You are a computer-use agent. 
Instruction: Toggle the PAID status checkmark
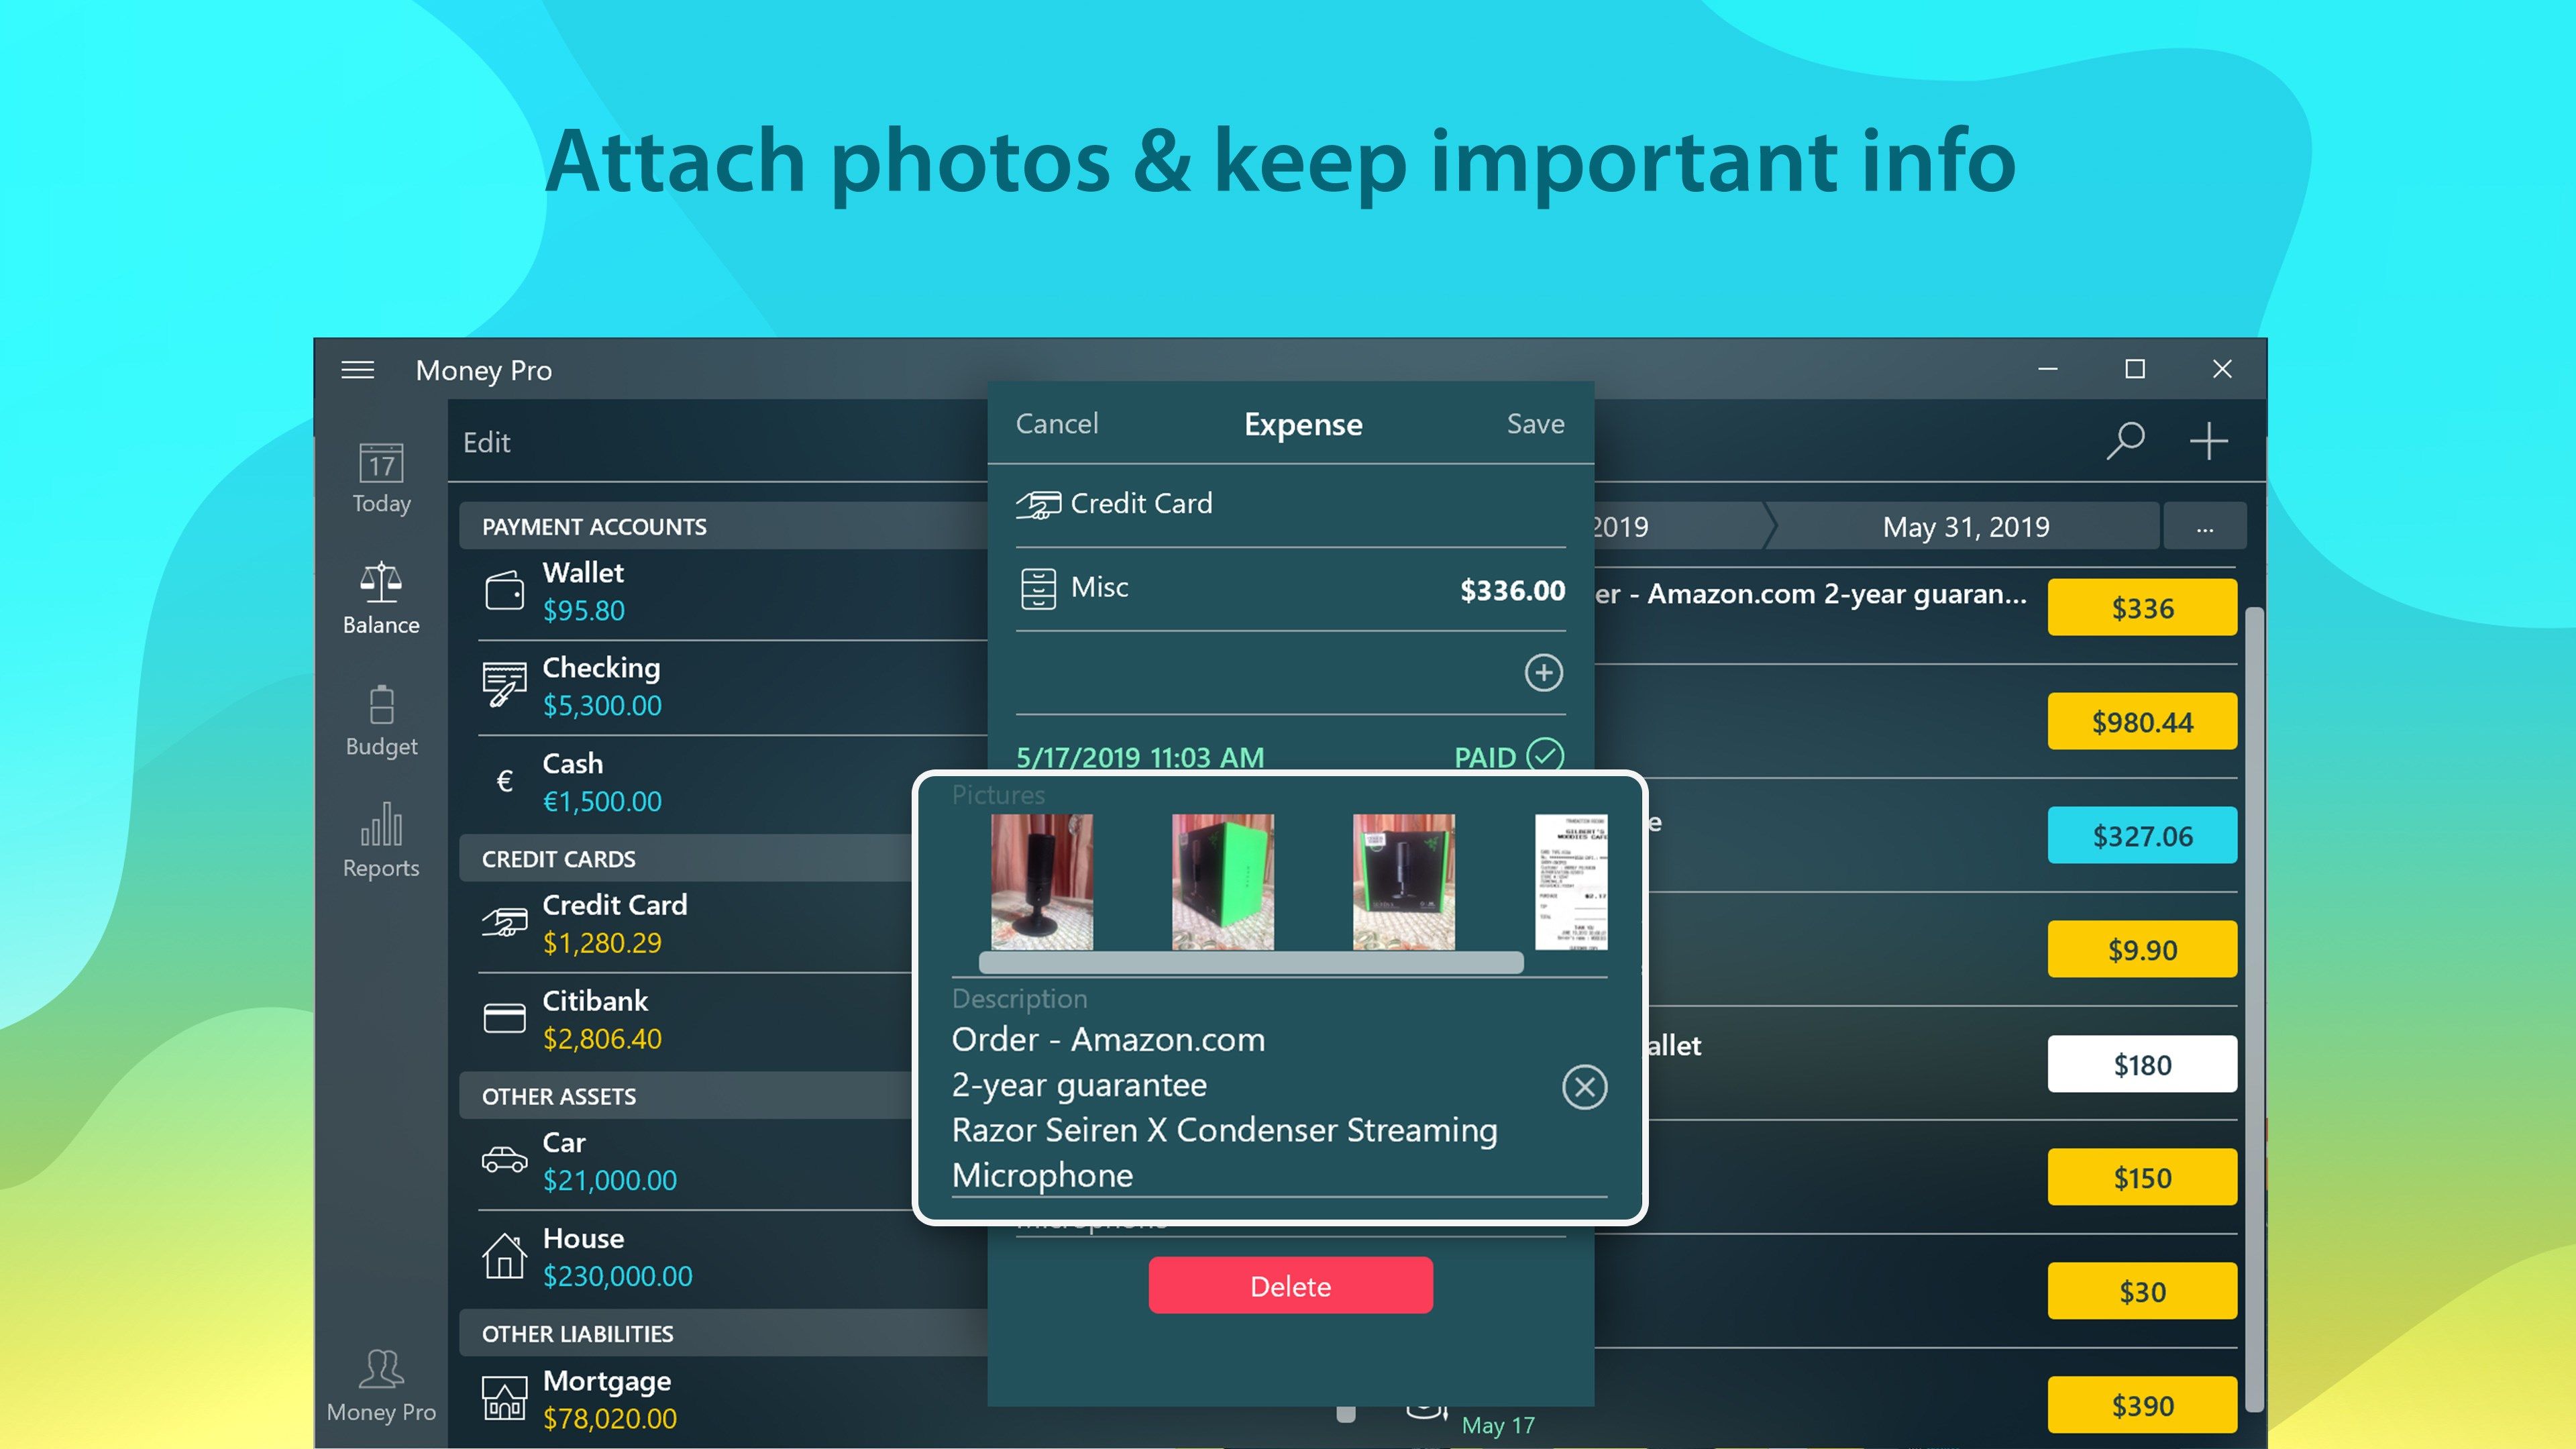coord(1546,755)
